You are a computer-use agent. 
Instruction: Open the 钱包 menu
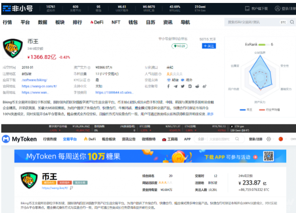[133, 22]
